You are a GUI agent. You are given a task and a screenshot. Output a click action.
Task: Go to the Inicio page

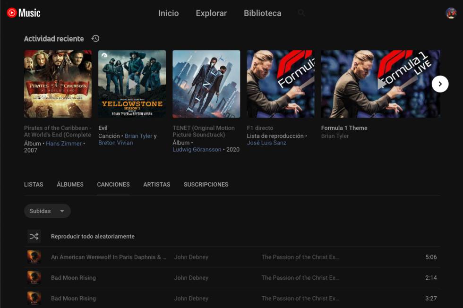(168, 13)
